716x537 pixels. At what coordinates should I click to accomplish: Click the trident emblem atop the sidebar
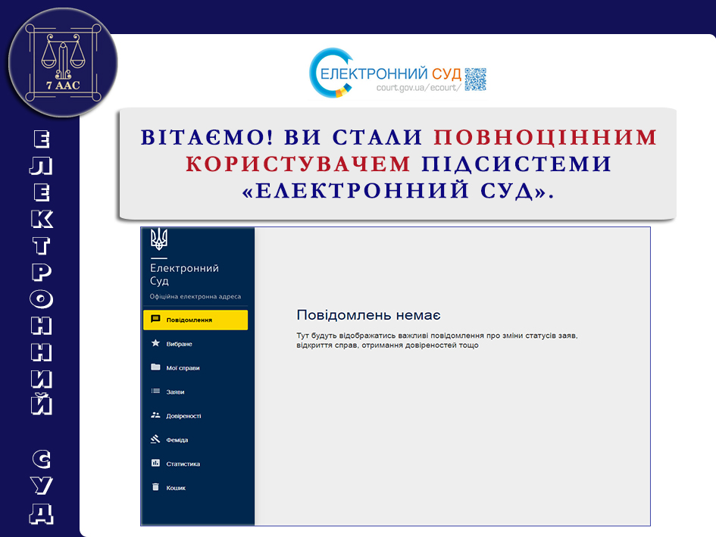(x=159, y=239)
